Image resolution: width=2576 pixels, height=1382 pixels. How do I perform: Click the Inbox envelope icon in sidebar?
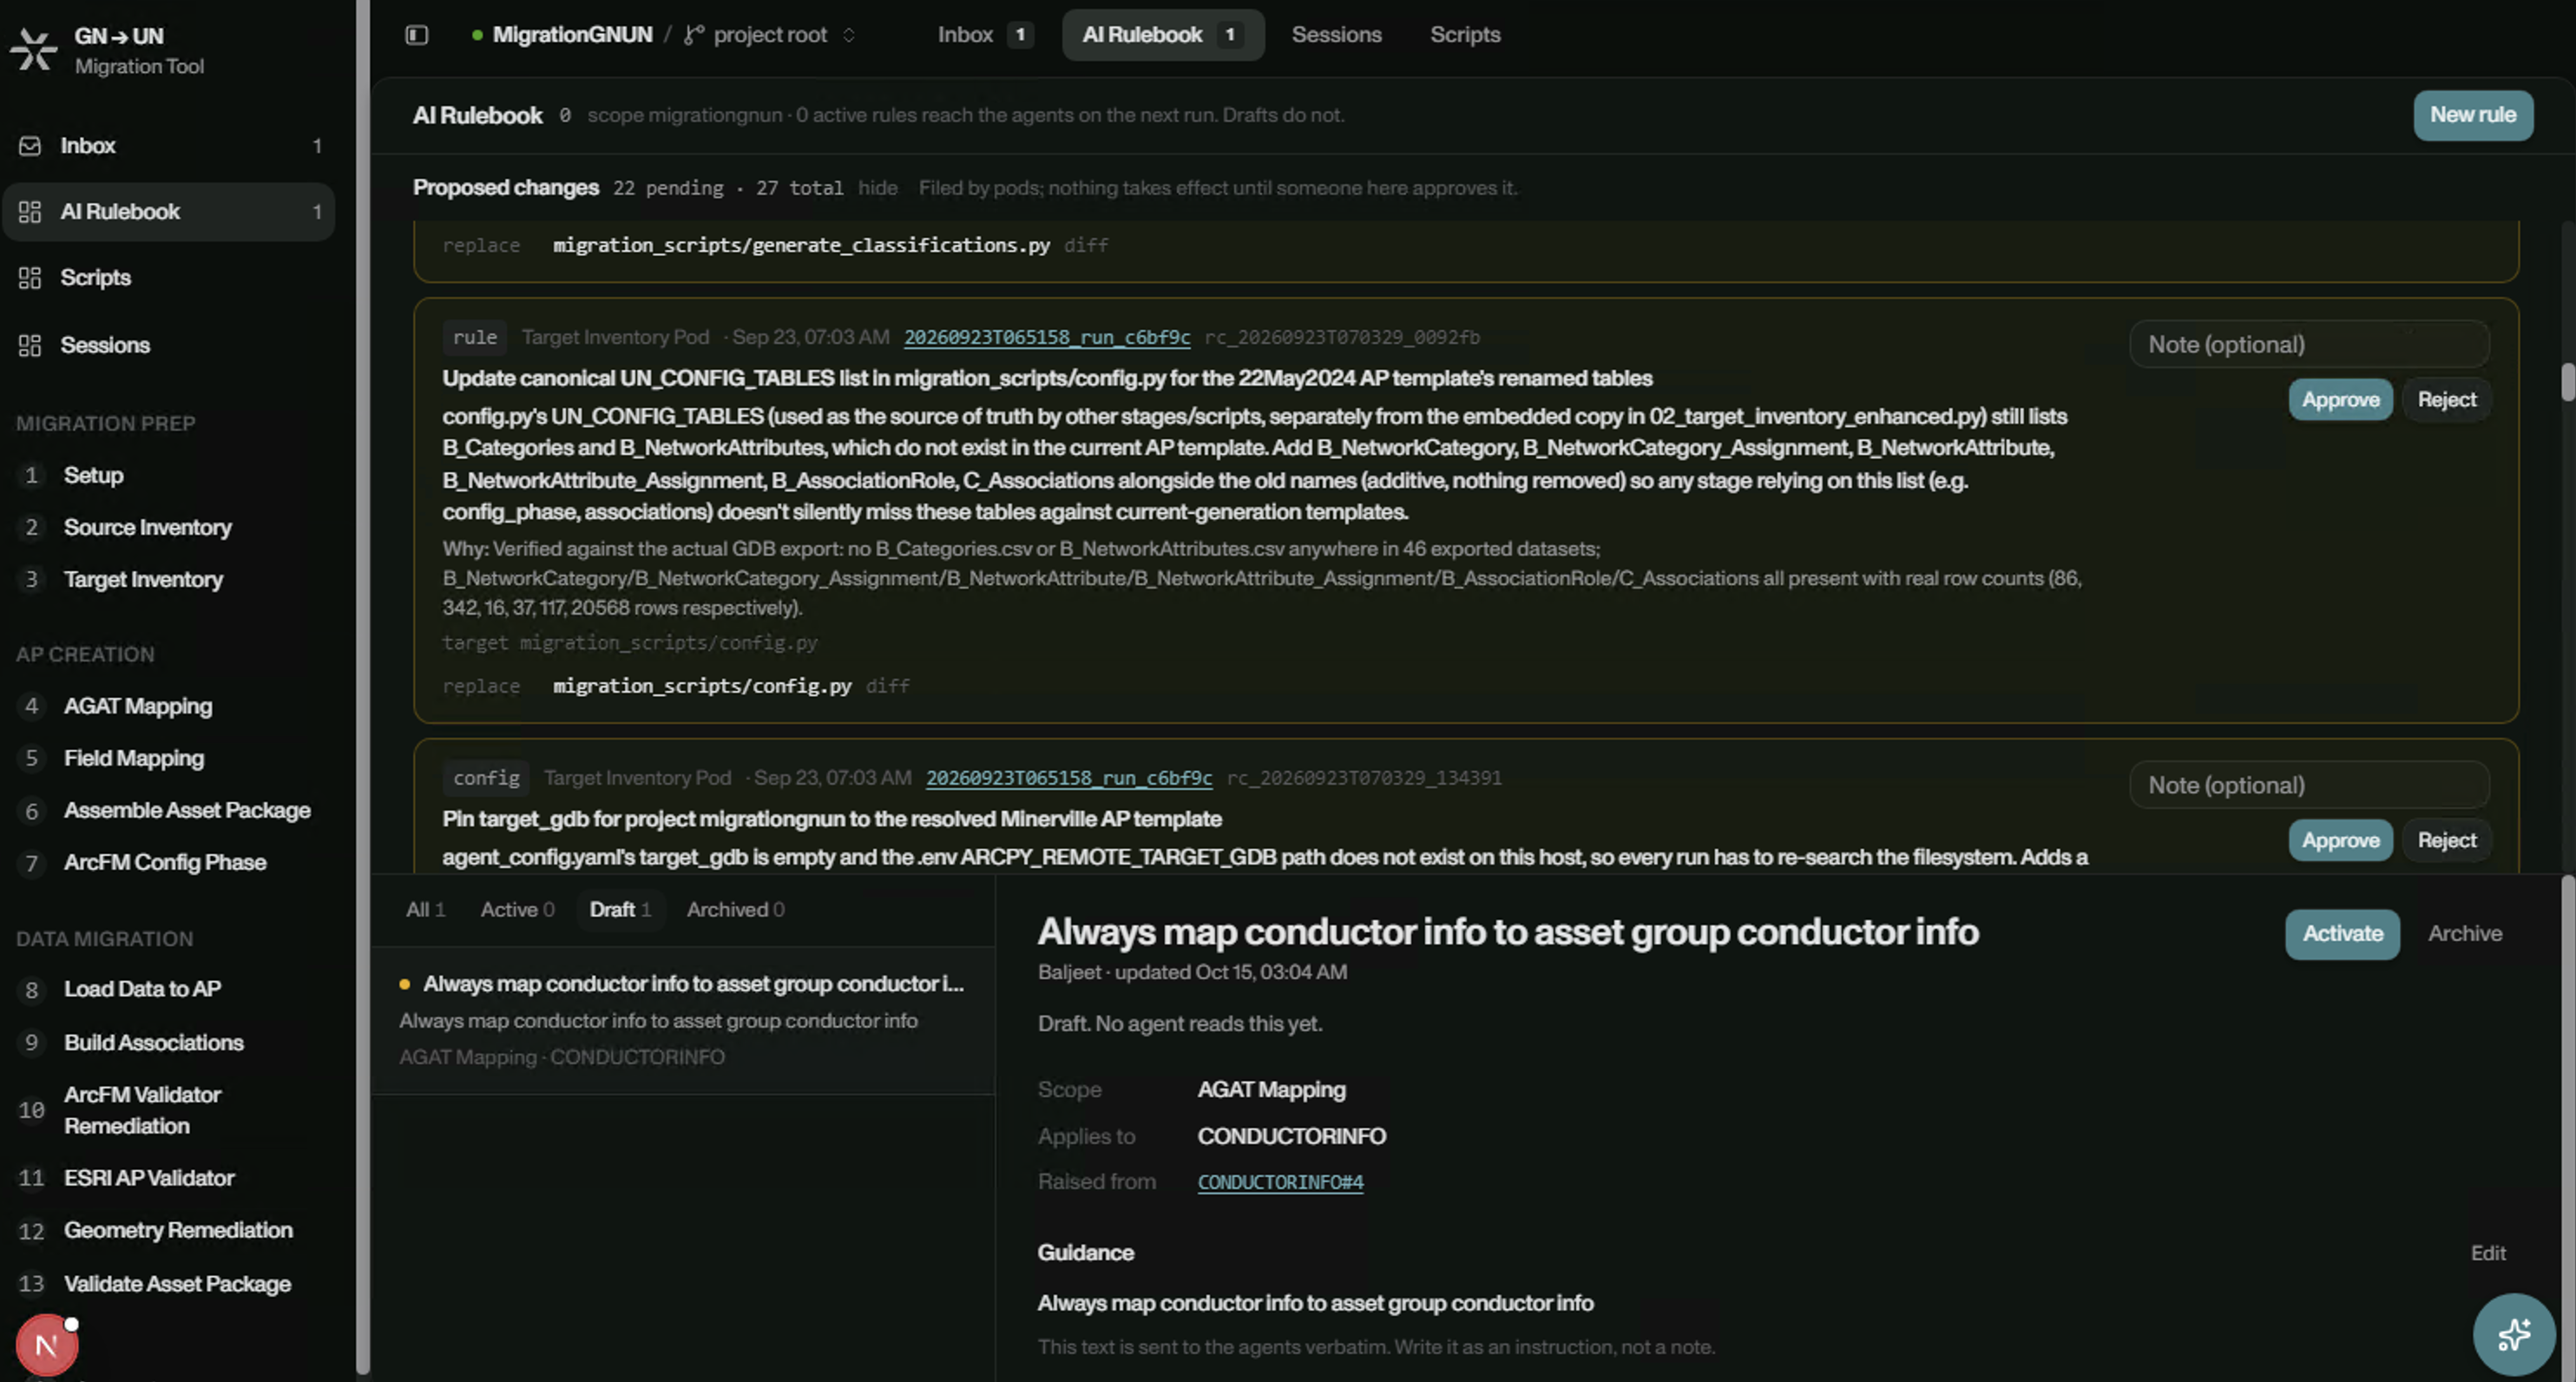(x=30, y=146)
